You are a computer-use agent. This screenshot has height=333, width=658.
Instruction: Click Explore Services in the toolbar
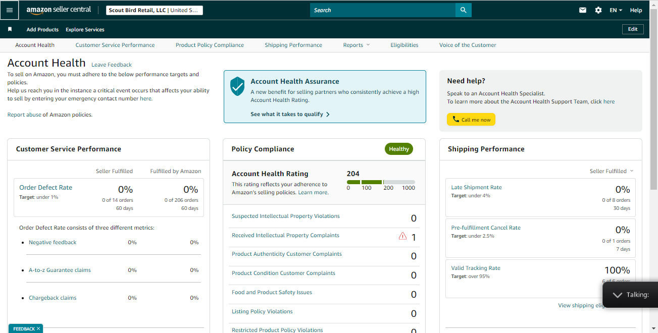point(85,29)
